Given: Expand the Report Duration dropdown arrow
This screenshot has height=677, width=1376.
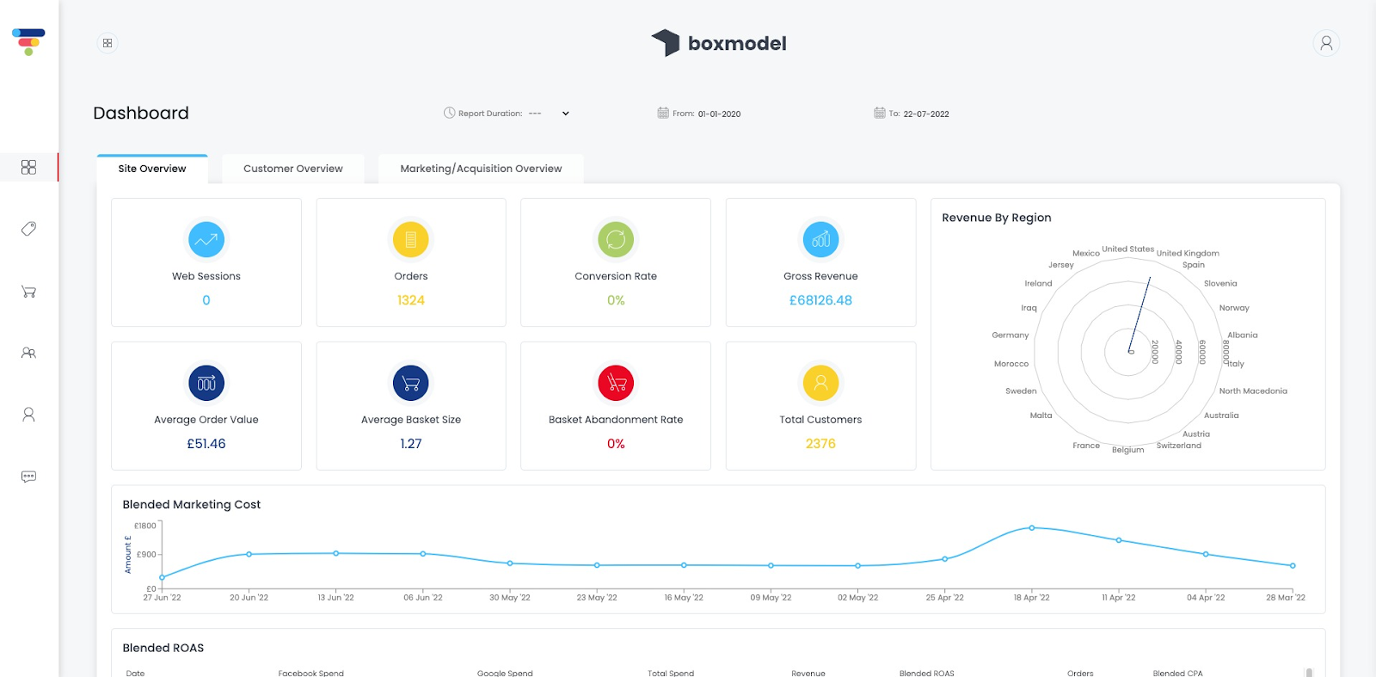Looking at the screenshot, I should click(566, 114).
